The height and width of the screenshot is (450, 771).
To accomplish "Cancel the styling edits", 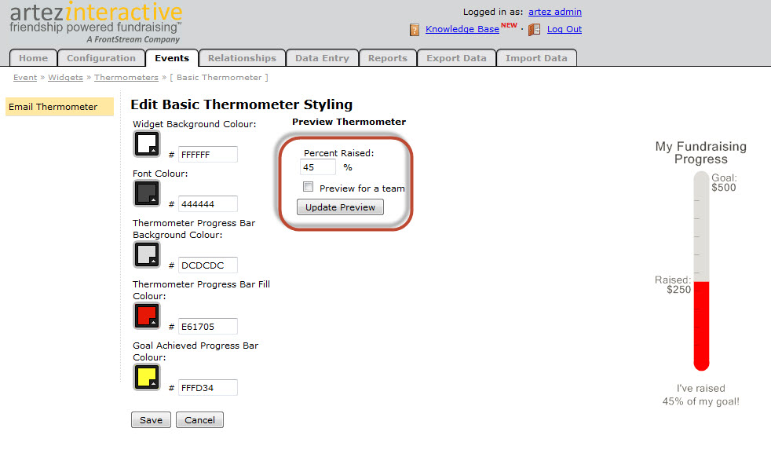I will [x=199, y=420].
